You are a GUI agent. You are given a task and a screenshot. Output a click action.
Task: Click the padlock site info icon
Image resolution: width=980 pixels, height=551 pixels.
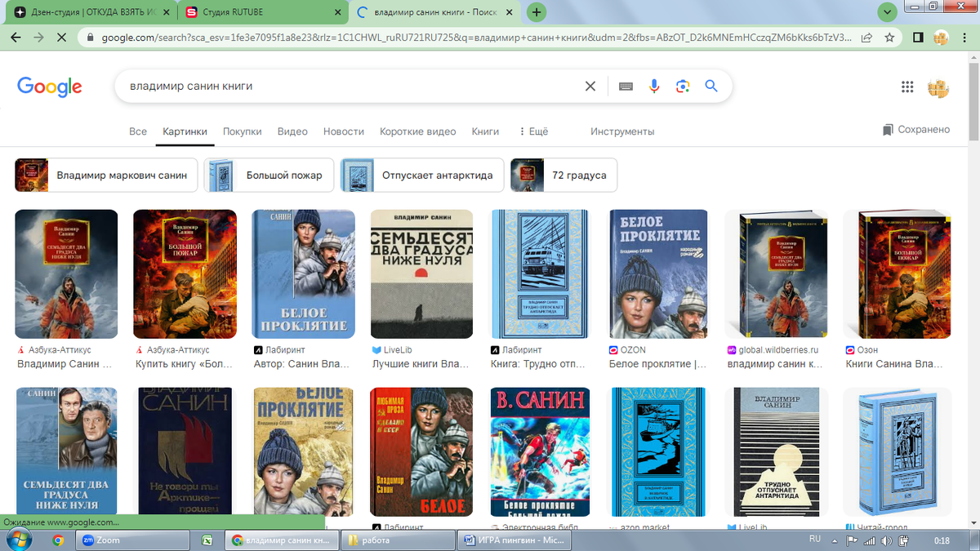pyautogui.click(x=89, y=38)
